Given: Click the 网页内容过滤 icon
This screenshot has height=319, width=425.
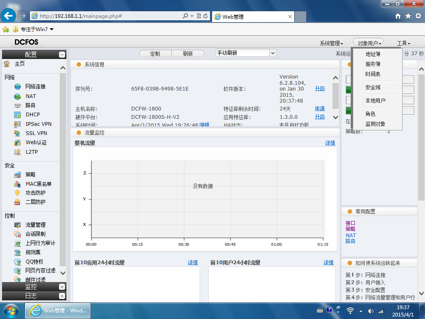Looking at the screenshot, I should pos(17,271).
